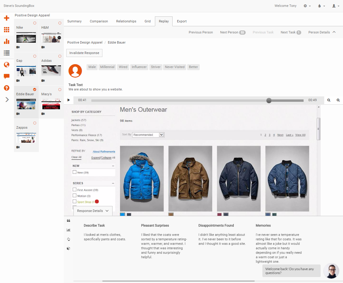
Task: Expand the Response Details dropdown
Action: coord(93,211)
